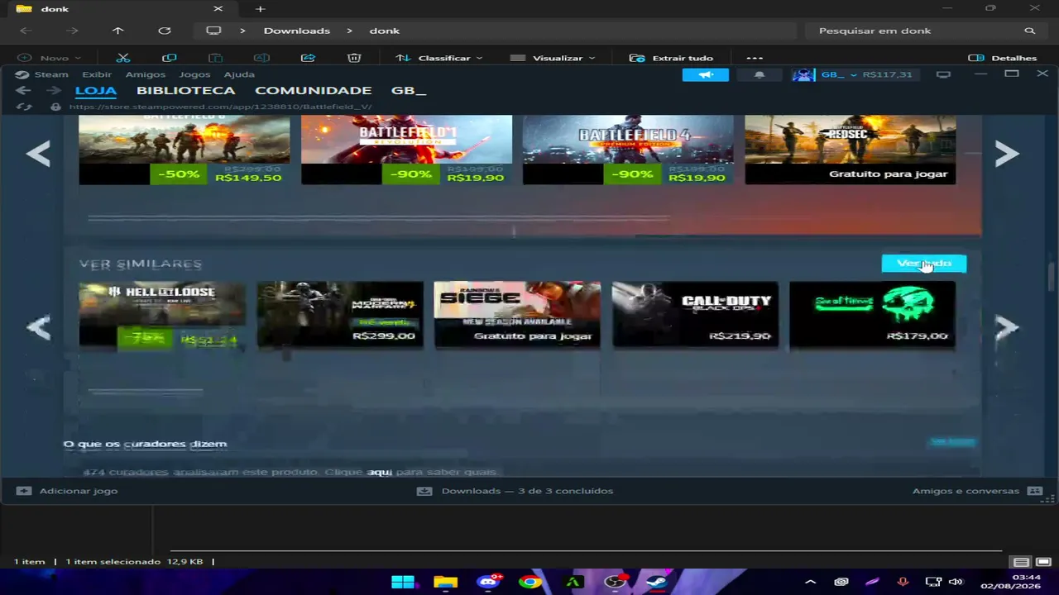Show hidden tray icons chevron
Viewport: 1059px width, 595px height.
811,582
